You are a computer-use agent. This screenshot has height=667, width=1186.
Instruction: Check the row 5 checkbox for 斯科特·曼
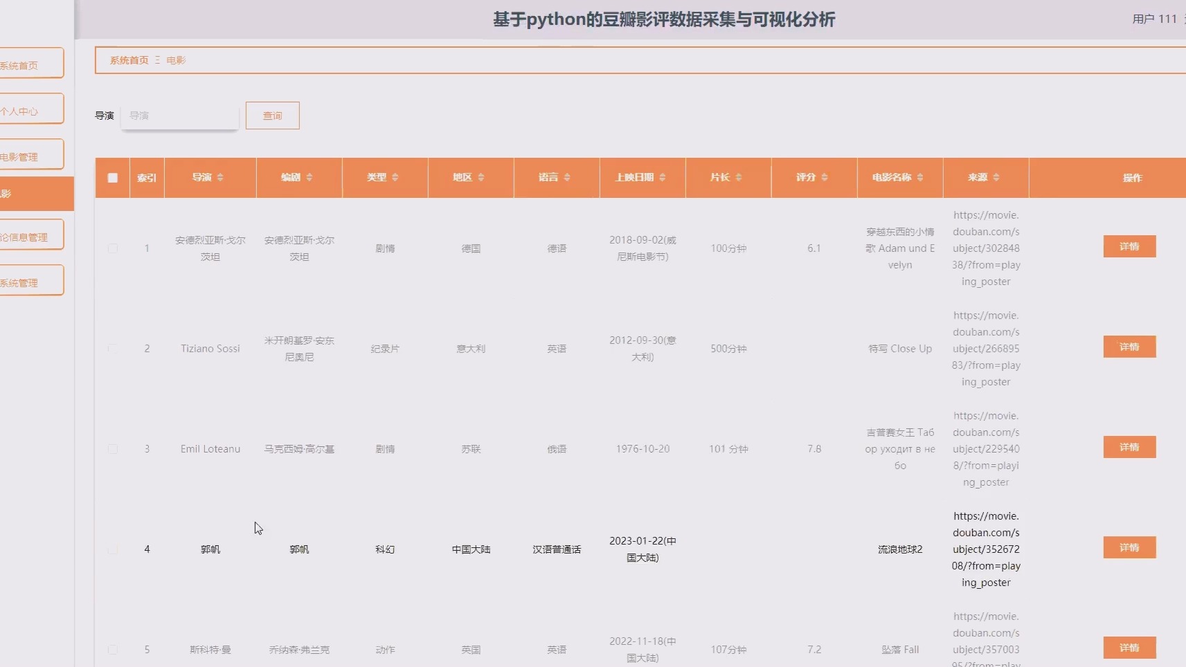[x=113, y=650]
